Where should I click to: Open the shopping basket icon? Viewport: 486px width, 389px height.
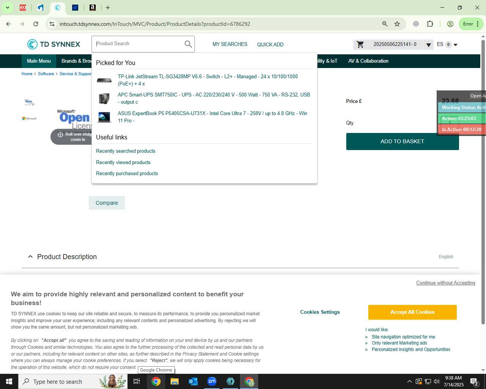click(x=360, y=44)
